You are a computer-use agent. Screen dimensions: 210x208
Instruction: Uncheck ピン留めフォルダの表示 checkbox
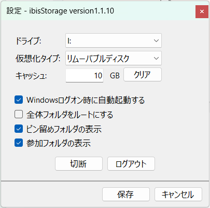(x=19, y=129)
